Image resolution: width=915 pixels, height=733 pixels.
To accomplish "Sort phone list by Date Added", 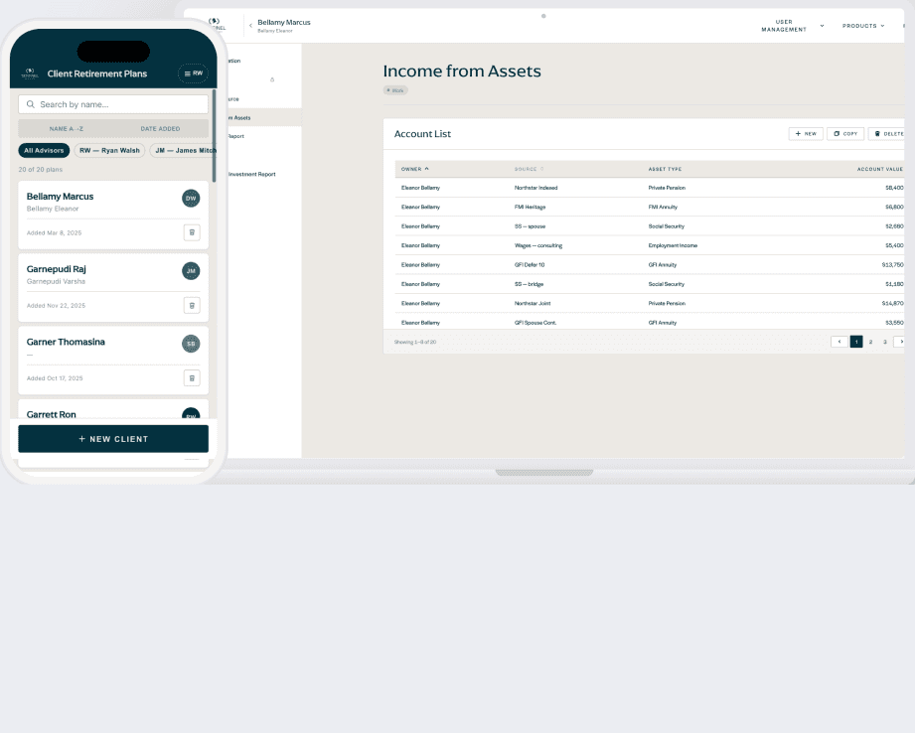I will pyautogui.click(x=161, y=129).
